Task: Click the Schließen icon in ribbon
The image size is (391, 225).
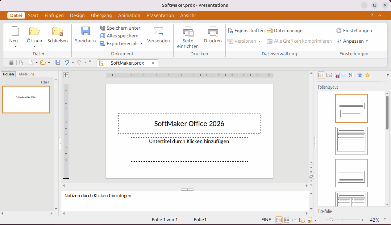Action: 57,31
